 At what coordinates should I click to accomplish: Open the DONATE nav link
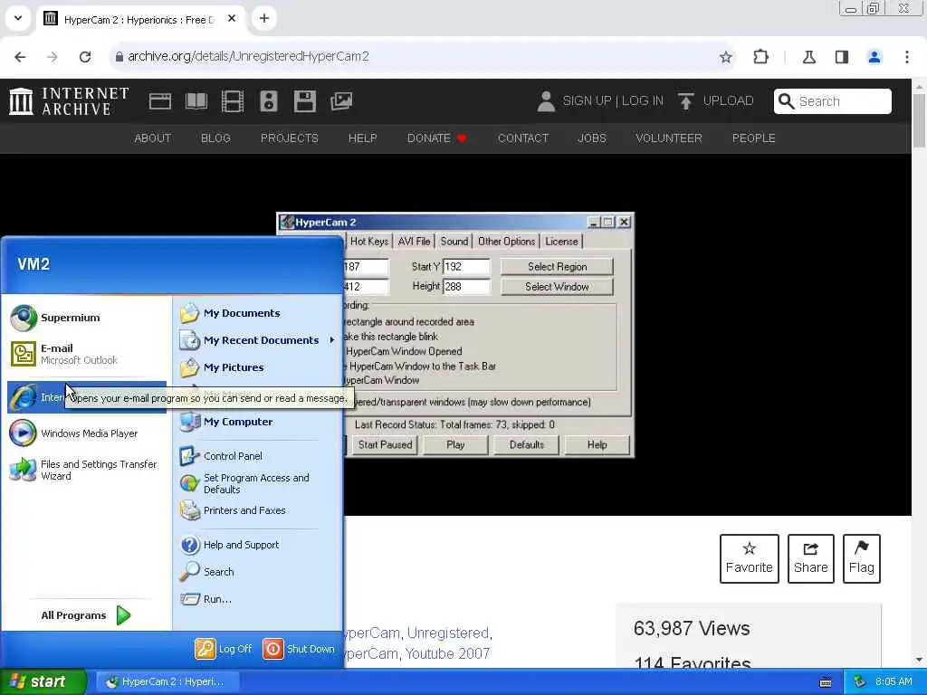437,138
